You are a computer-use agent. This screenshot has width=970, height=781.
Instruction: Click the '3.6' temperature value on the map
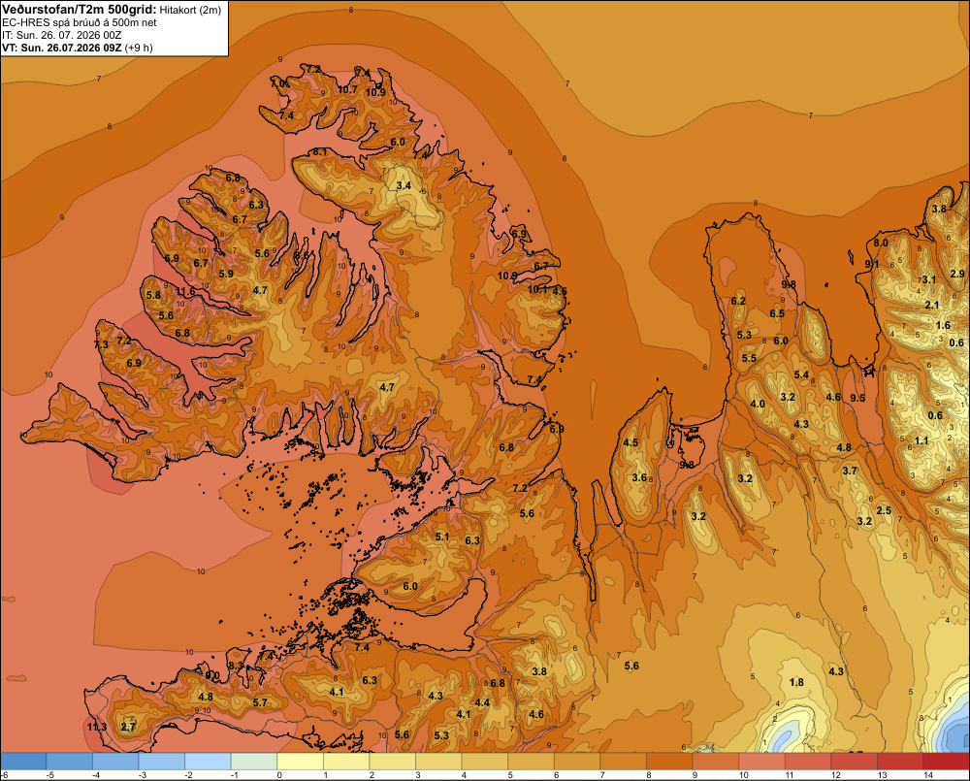[639, 477]
